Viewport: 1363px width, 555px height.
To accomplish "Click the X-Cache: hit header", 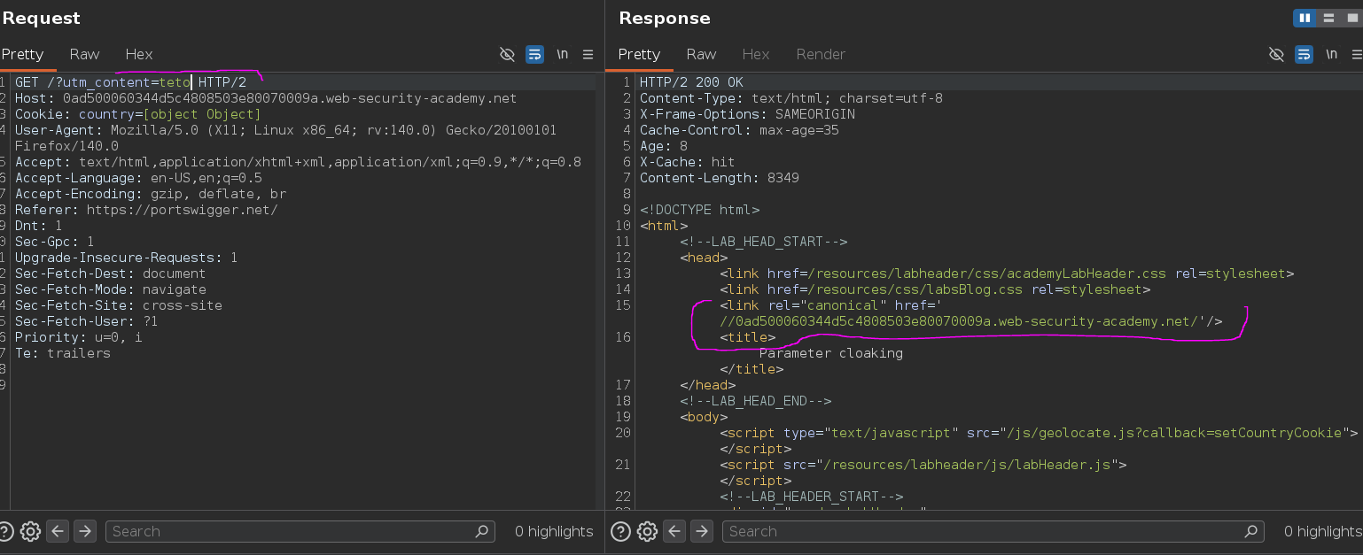I will pyautogui.click(x=687, y=162).
